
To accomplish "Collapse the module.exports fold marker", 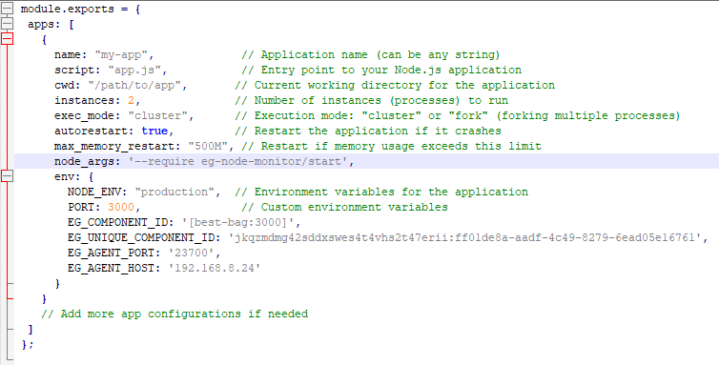I will click(8, 9).
